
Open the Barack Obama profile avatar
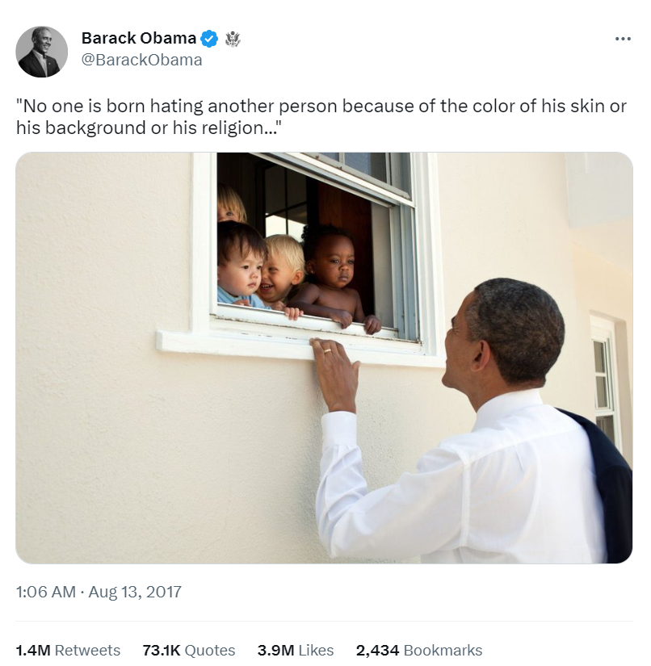42,52
